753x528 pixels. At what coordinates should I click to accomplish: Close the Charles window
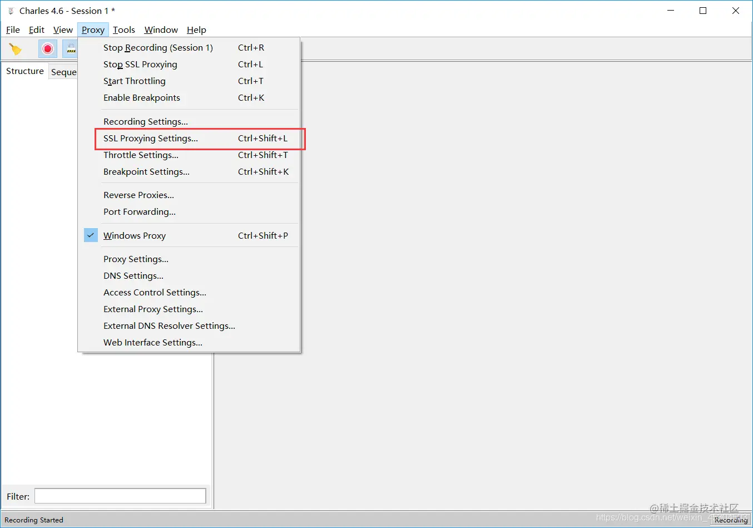click(736, 11)
